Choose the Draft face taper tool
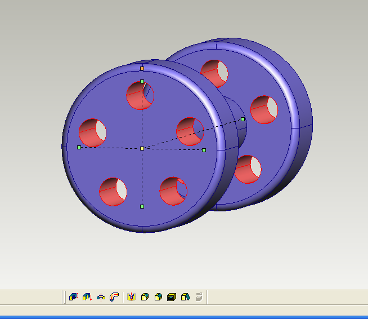The image size is (368, 319). [186, 297]
